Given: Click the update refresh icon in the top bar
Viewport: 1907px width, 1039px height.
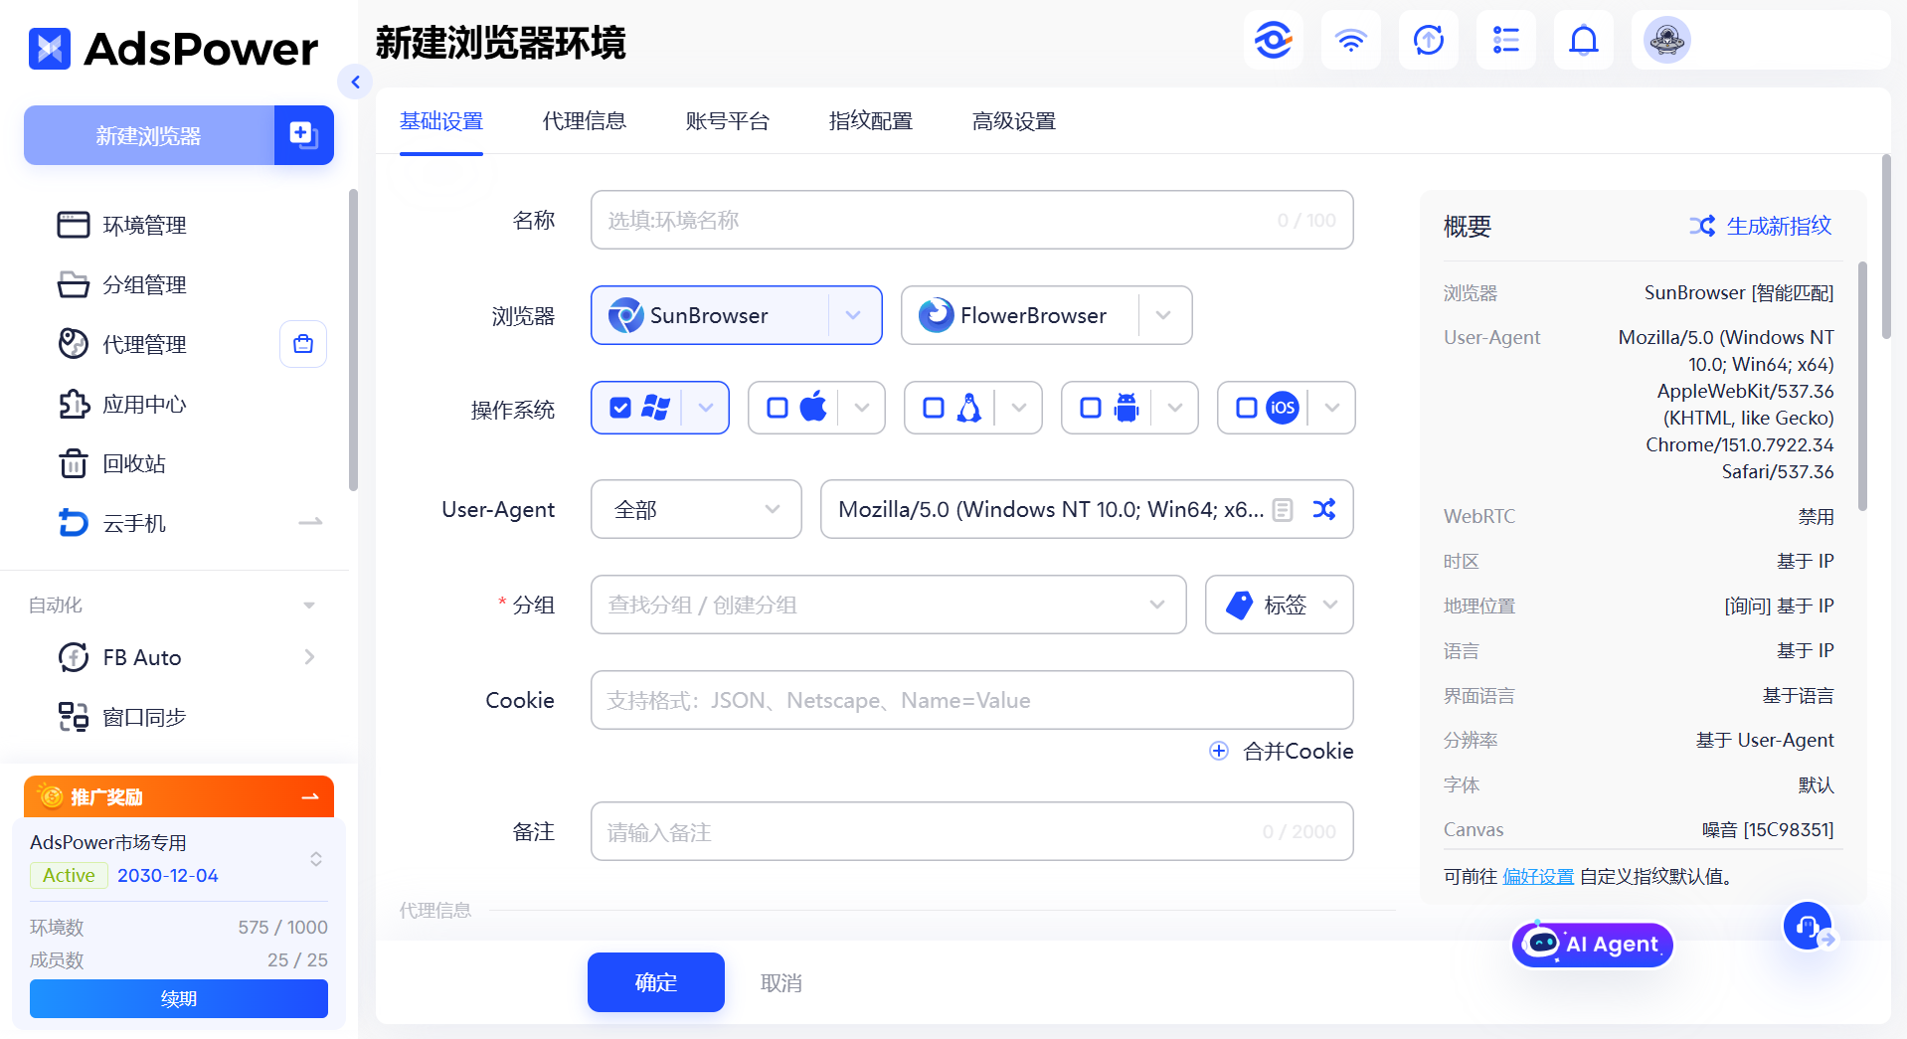Looking at the screenshot, I should 1428,40.
